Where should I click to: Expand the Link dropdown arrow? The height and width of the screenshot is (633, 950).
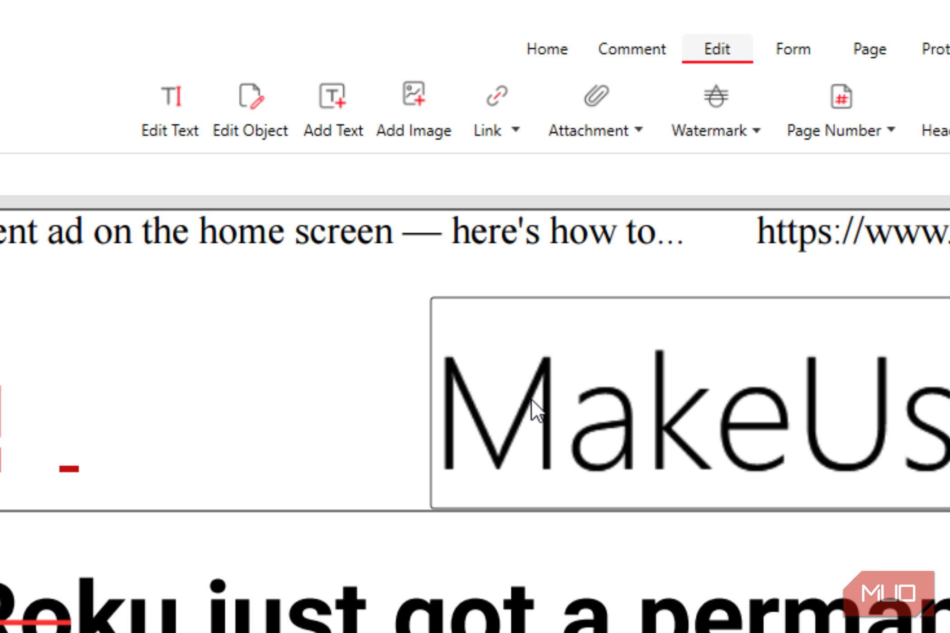(515, 130)
